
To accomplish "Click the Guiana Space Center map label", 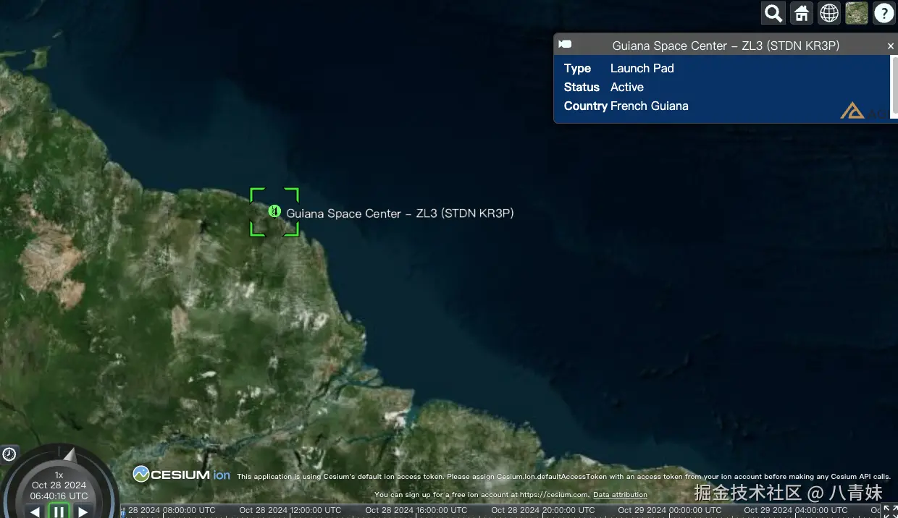I will (400, 213).
